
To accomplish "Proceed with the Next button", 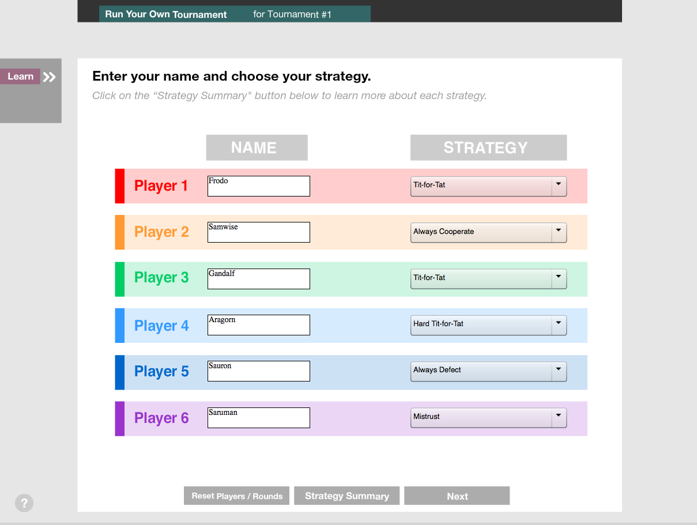I will (x=457, y=496).
